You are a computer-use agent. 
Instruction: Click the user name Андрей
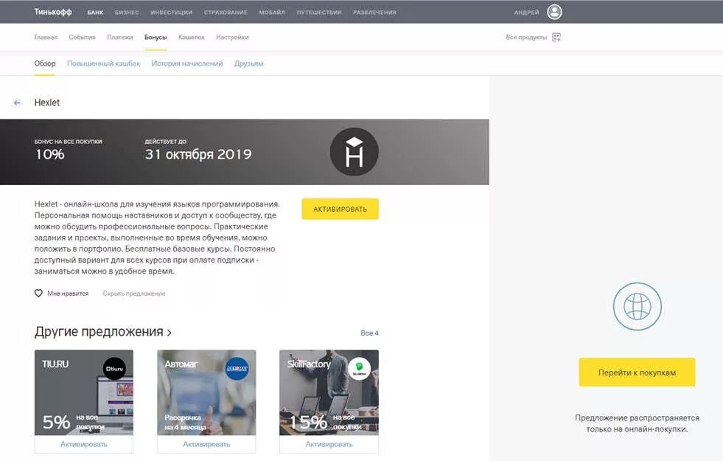click(x=526, y=13)
